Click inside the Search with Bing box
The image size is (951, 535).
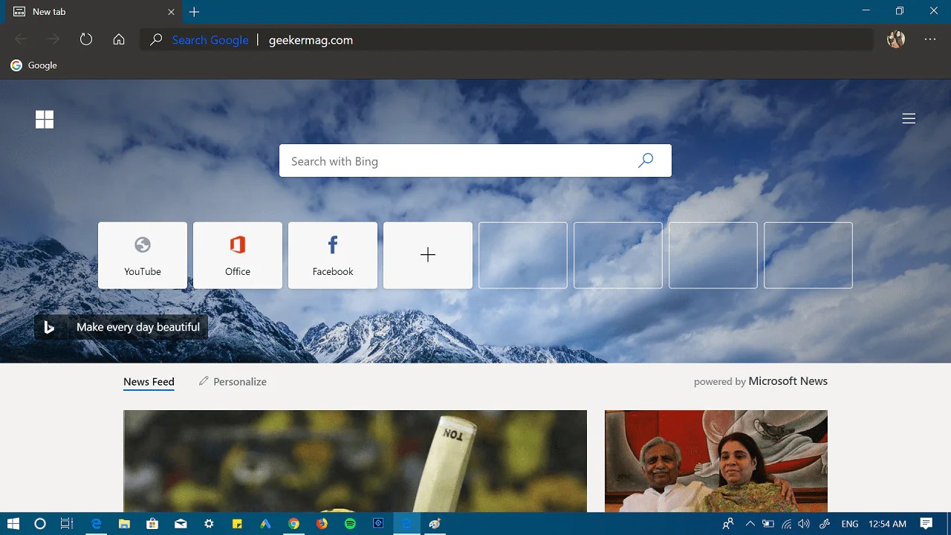(446, 160)
